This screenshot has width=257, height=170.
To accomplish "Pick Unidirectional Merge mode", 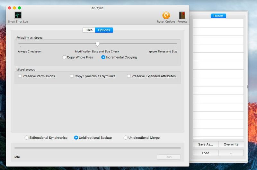I will [126, 138].
